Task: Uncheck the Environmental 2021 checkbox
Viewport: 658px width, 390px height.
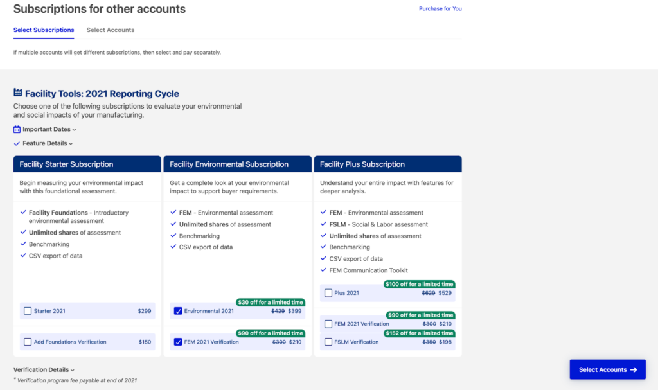Action: point(178,311)
